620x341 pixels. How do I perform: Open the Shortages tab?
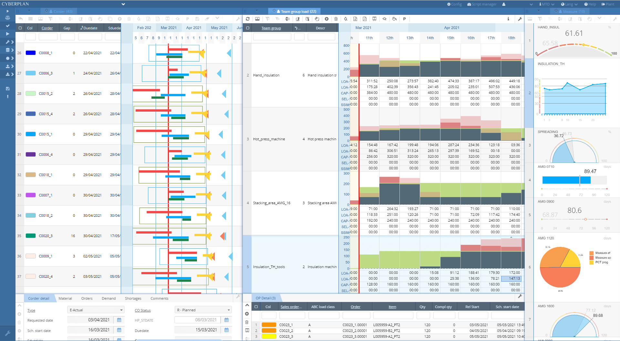coord(133,298)
